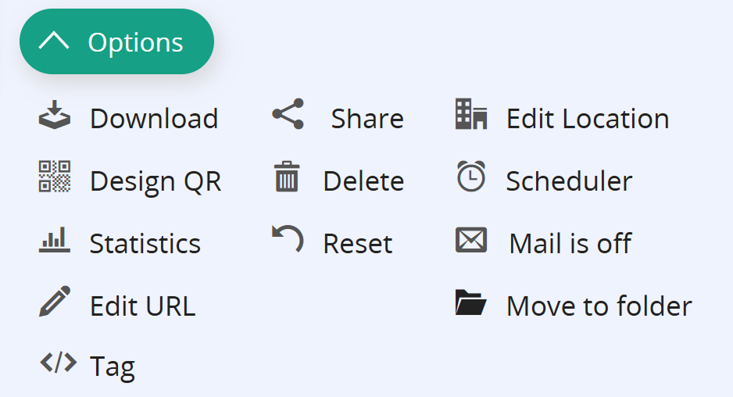
Task: Click the Scheduler alarm clock icon
Action: pyautogui.click(x=471, y=177)
